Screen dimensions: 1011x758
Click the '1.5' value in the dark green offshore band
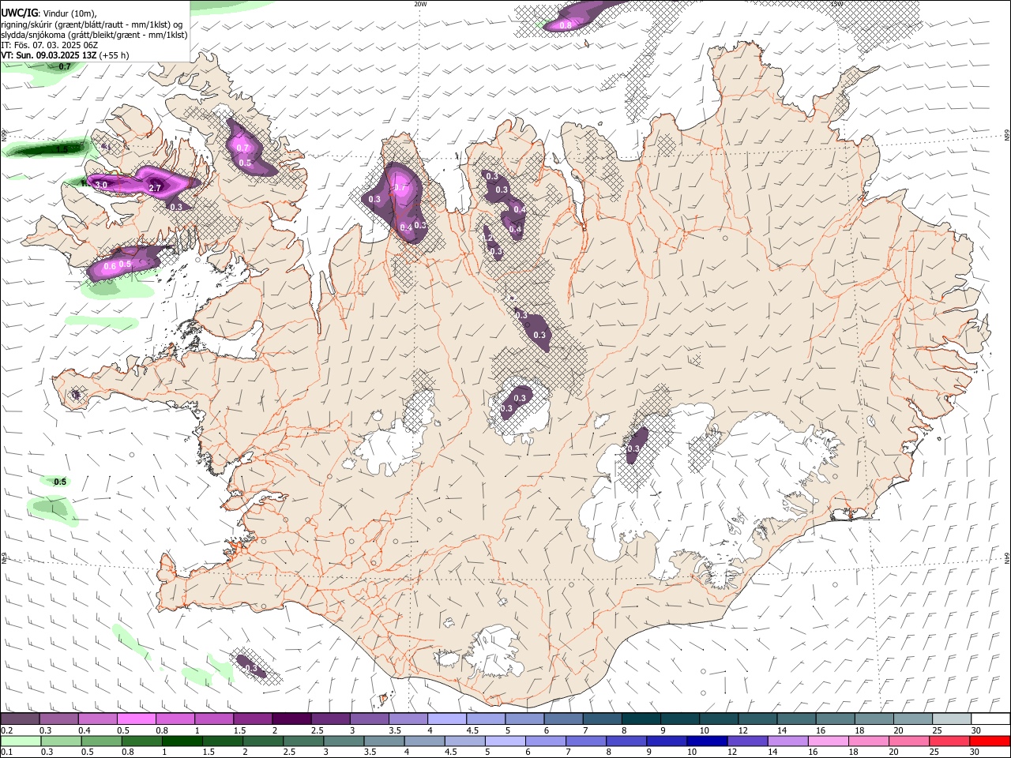(x=62, y=148)
